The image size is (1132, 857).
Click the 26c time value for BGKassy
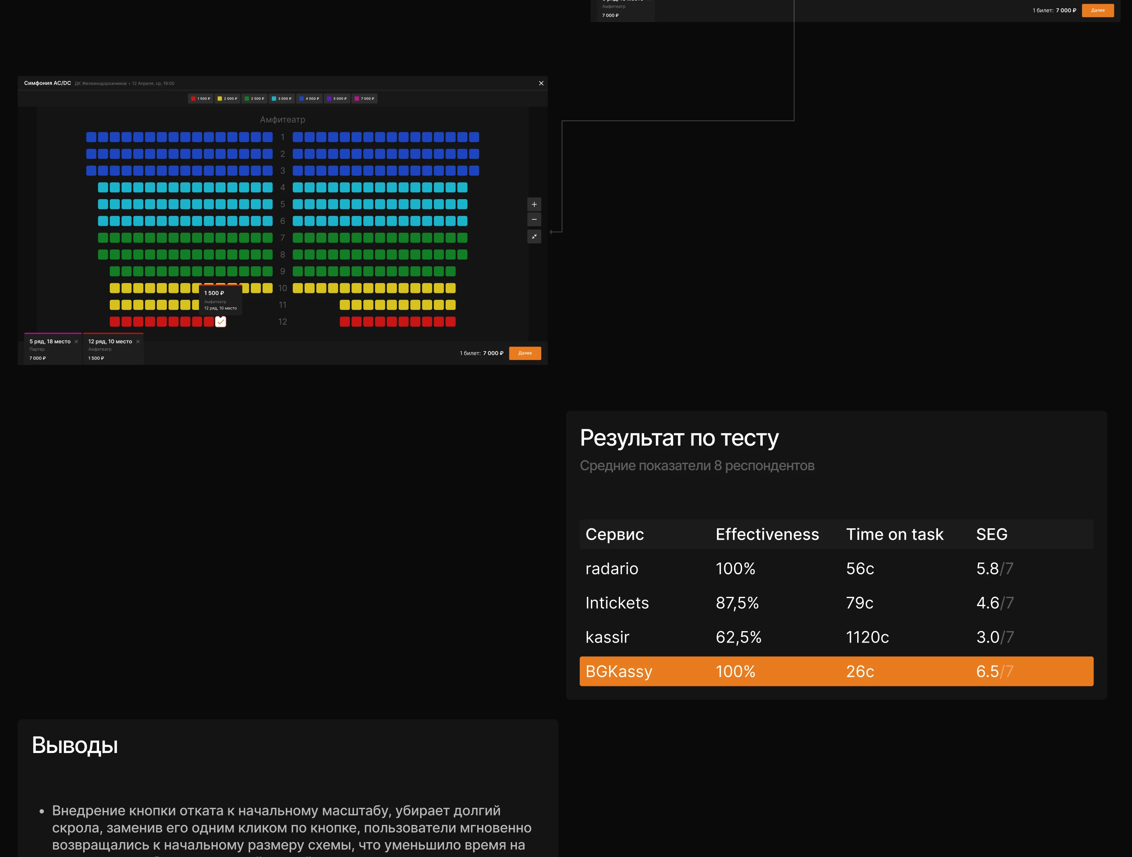860,672
